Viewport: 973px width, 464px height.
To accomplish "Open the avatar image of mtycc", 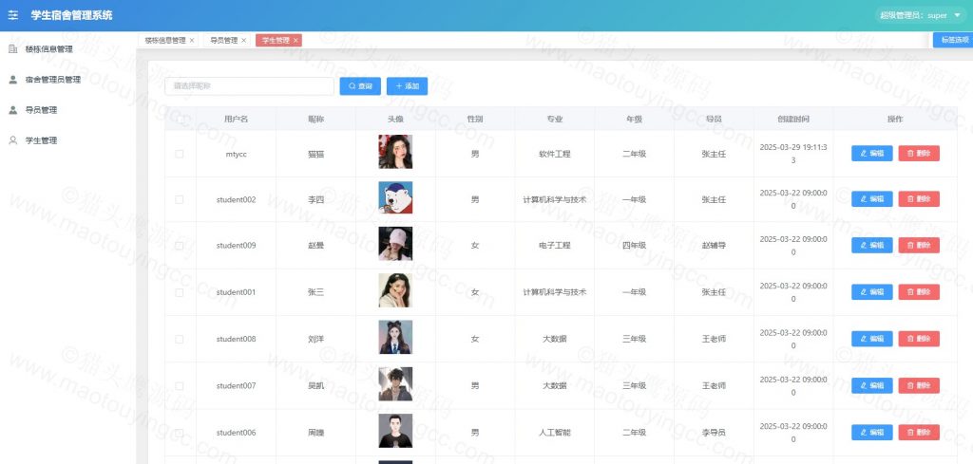I will [395, 152].
